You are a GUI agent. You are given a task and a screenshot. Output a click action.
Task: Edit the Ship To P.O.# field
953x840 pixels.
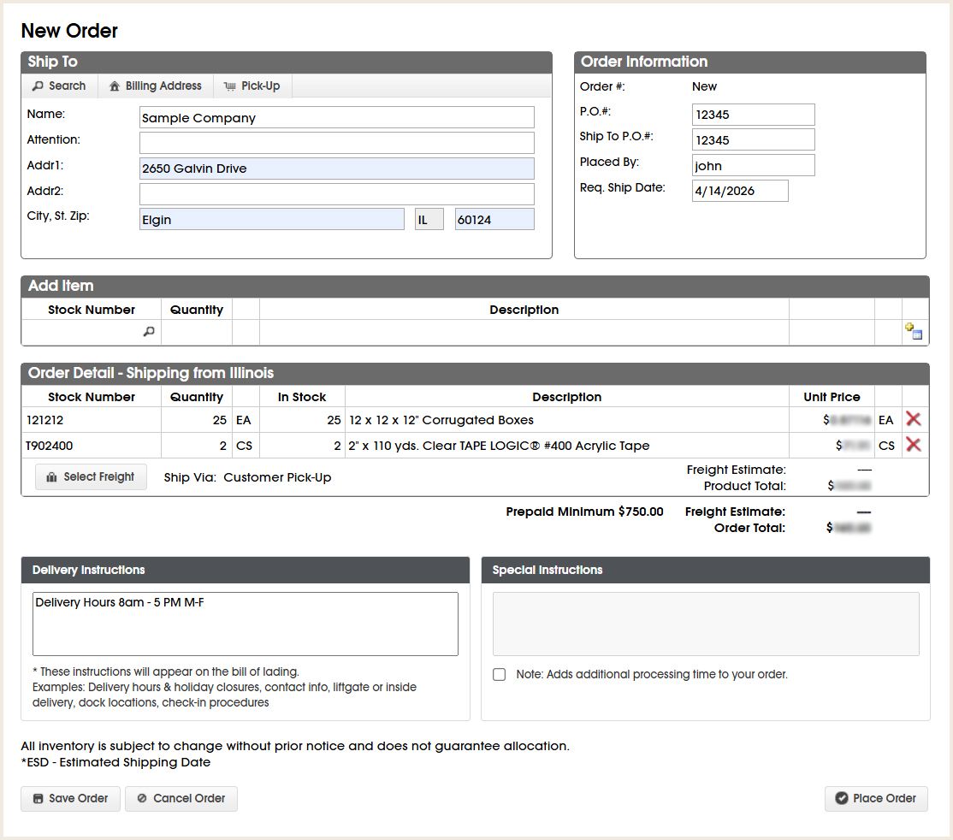(x=753, y=139)
